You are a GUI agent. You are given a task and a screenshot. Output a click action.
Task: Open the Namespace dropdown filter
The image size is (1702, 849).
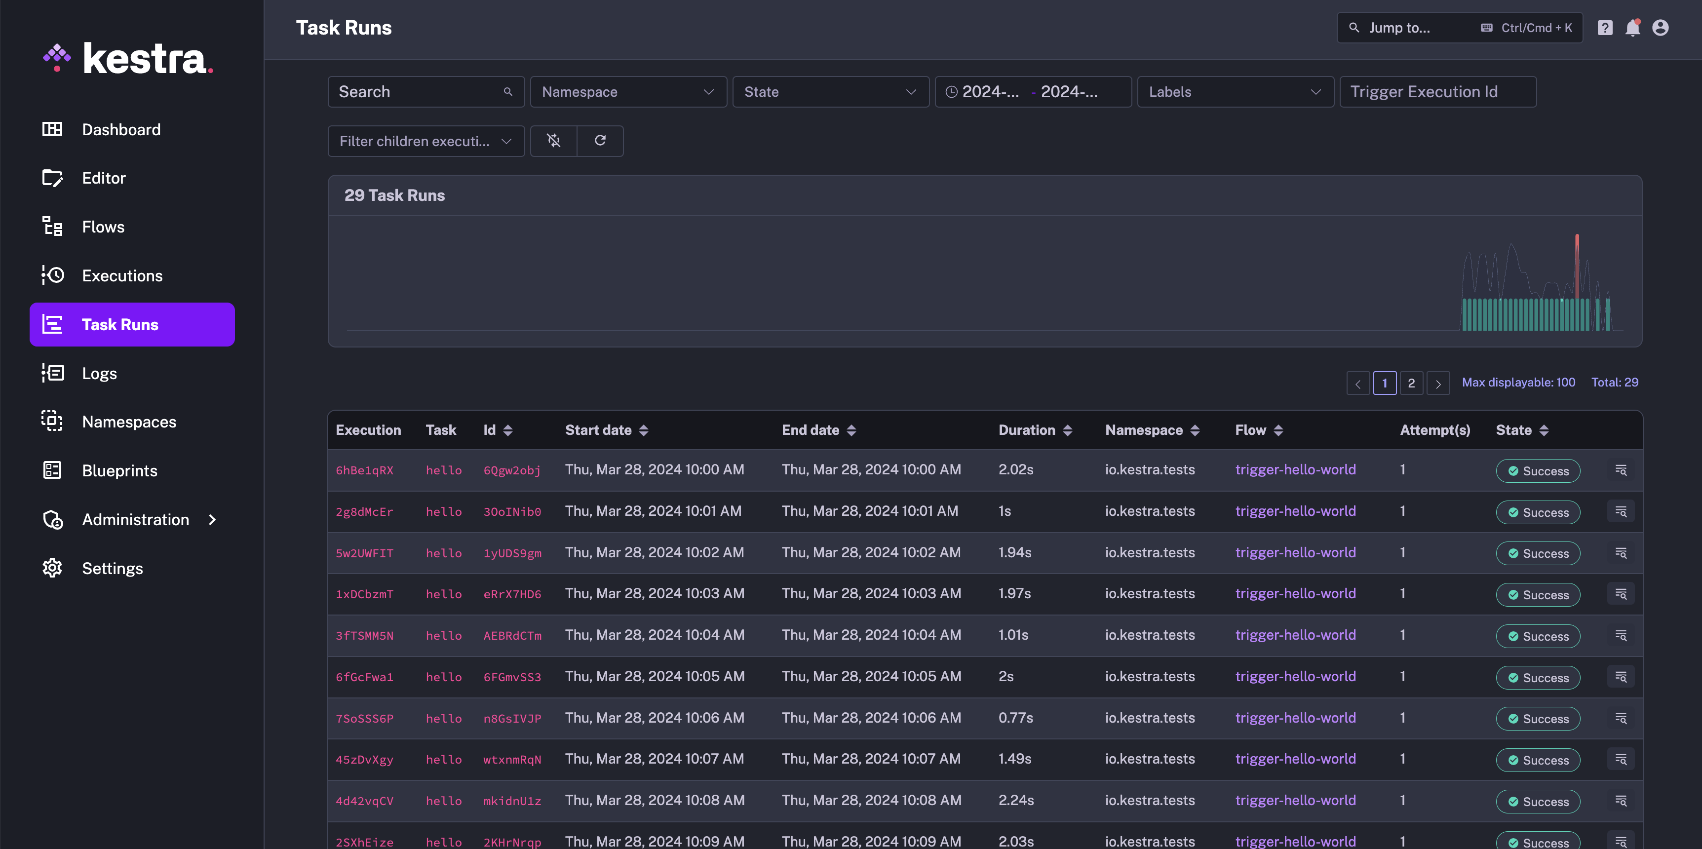tap(627, 91)
